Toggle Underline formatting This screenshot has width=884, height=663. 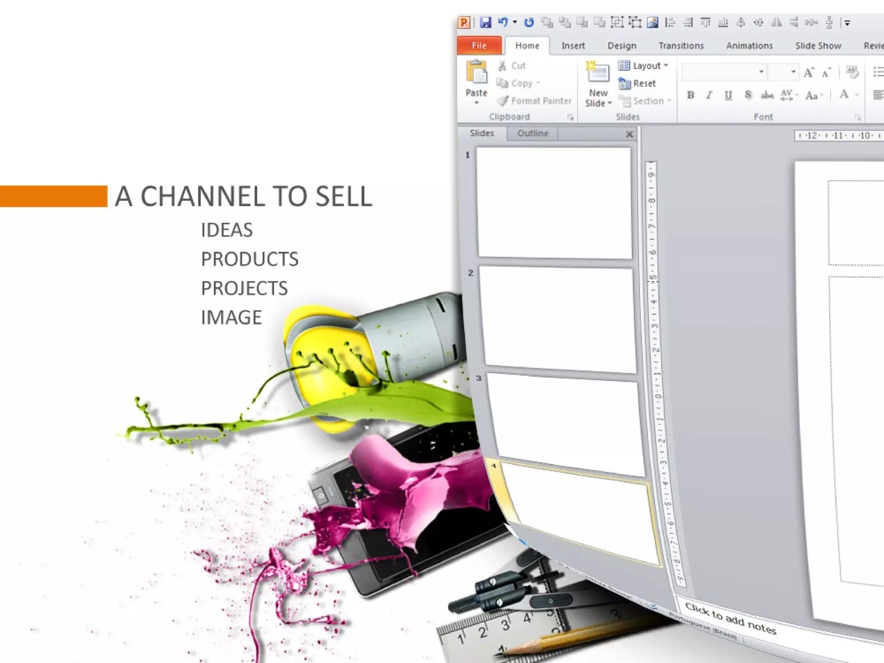click(x=728, y=95)
